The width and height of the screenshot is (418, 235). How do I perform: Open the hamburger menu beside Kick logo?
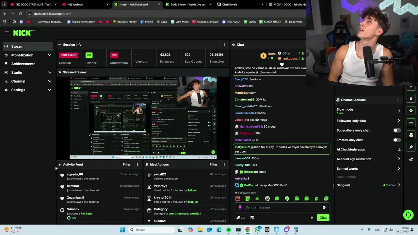[7, 33]
